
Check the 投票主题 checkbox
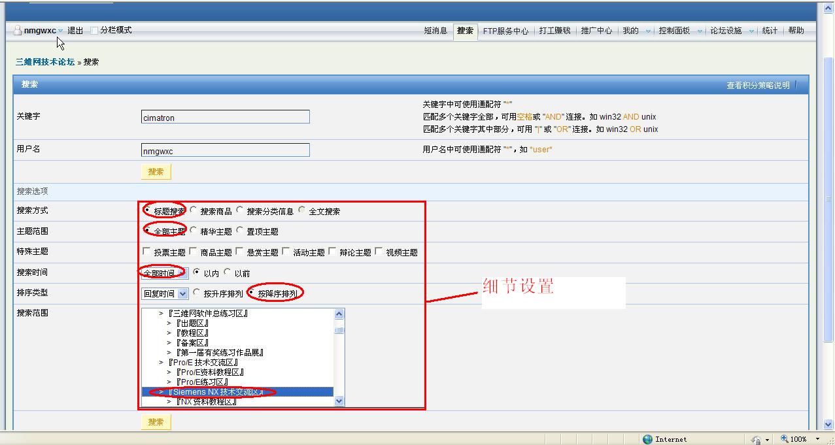pyautogui.click(x=146, y=252)
